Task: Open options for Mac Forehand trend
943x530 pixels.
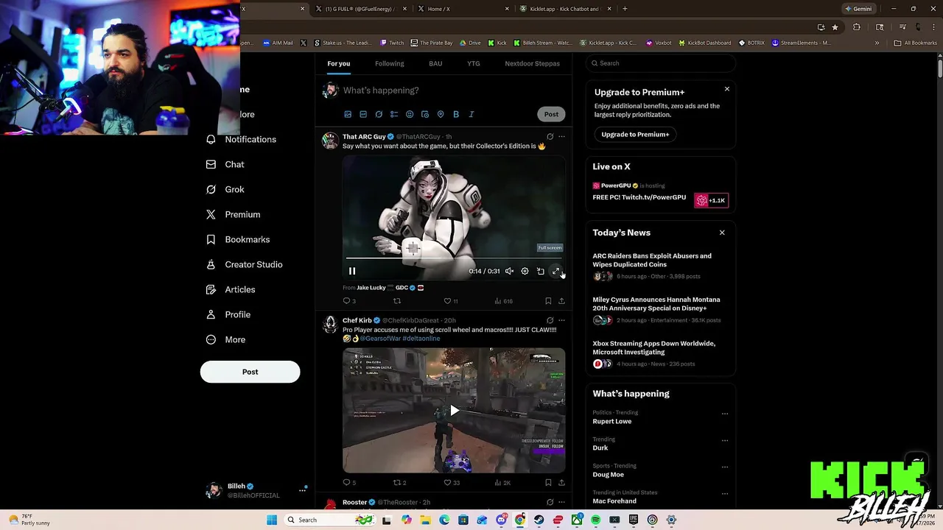Action: [725, 494]
